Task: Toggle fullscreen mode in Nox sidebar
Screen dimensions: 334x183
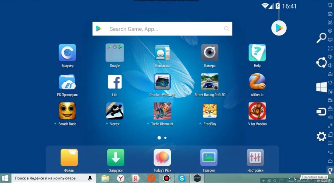Action: (330, 48)
